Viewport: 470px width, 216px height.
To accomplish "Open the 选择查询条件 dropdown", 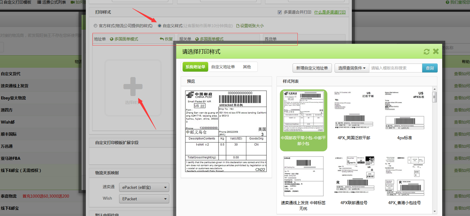I will coord(352,68).
